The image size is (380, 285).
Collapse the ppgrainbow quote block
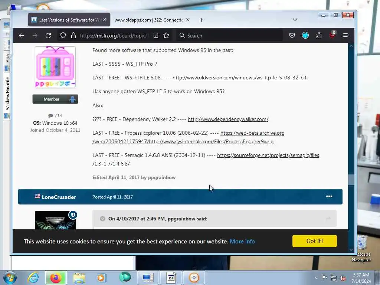click(102, 219)
